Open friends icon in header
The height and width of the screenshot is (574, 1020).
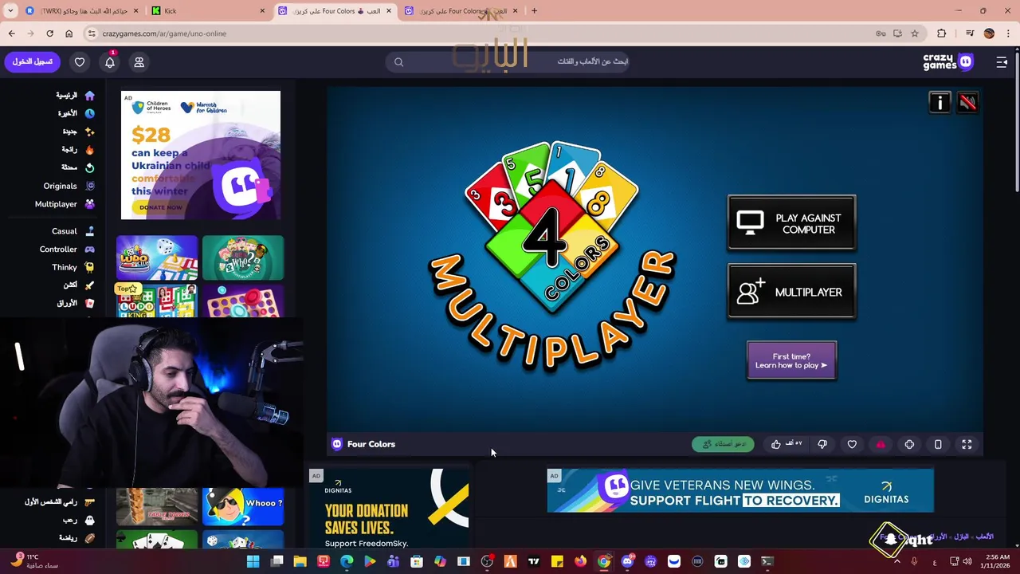coord(139,62)
